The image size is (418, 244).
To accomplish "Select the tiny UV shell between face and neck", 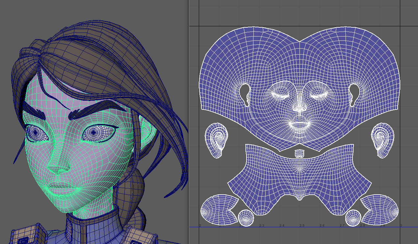I will click(x=299, y=154).
